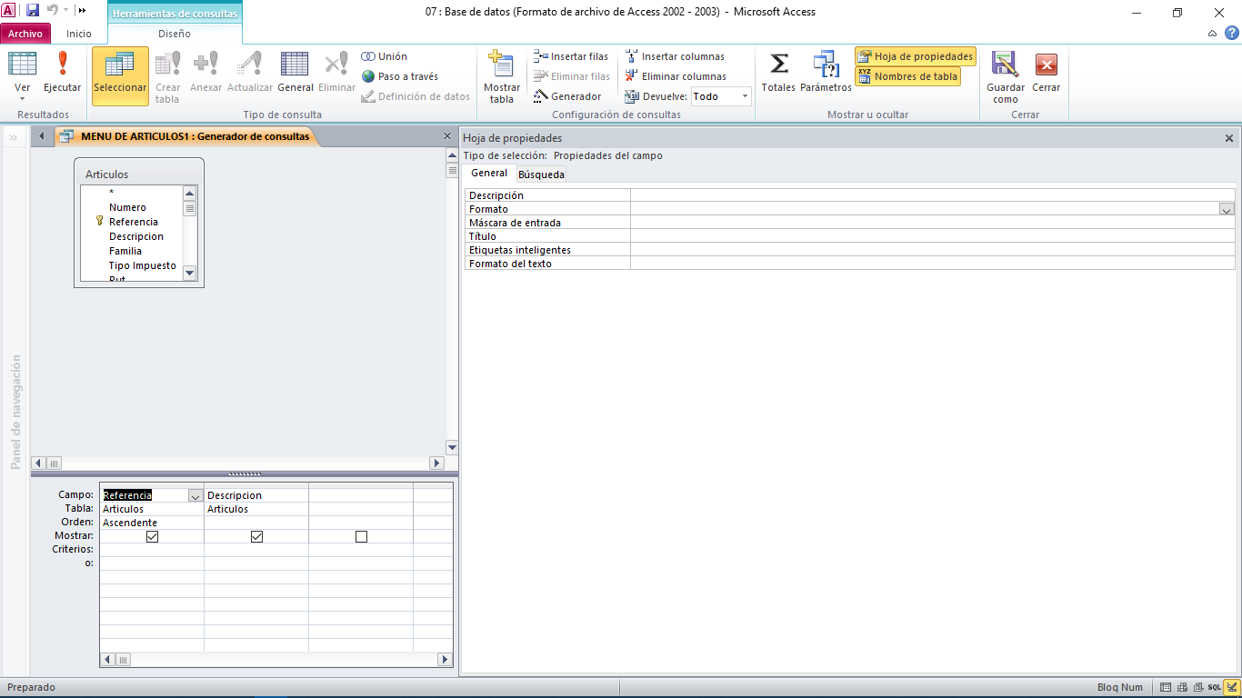This screenshot has width=1242, height=698.
Task: Click Paso a través button
Action: [399, 76]
